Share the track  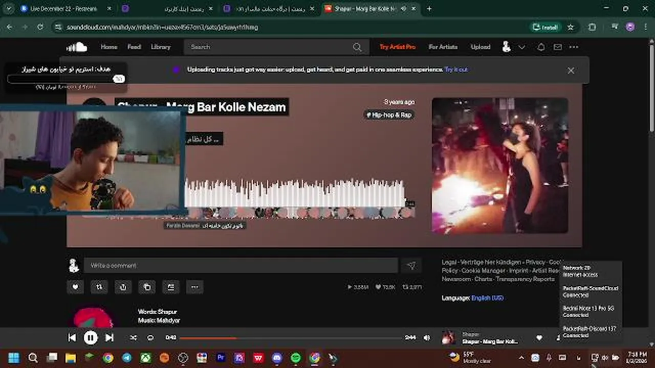[x=123, y=287]
